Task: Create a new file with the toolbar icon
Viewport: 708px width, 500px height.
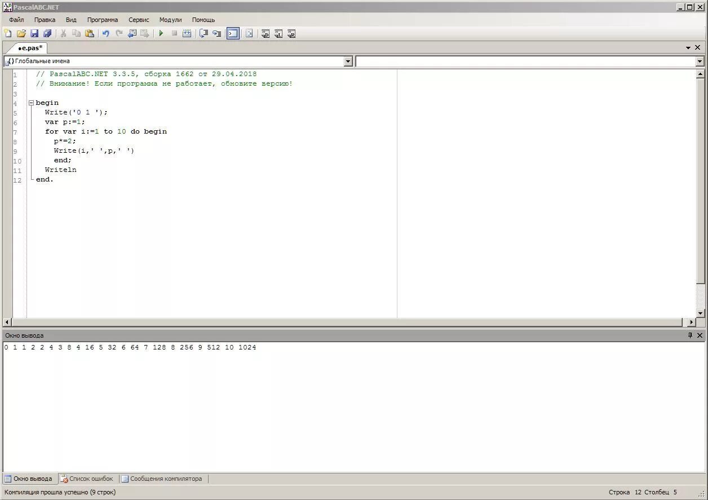Action: 8,34
